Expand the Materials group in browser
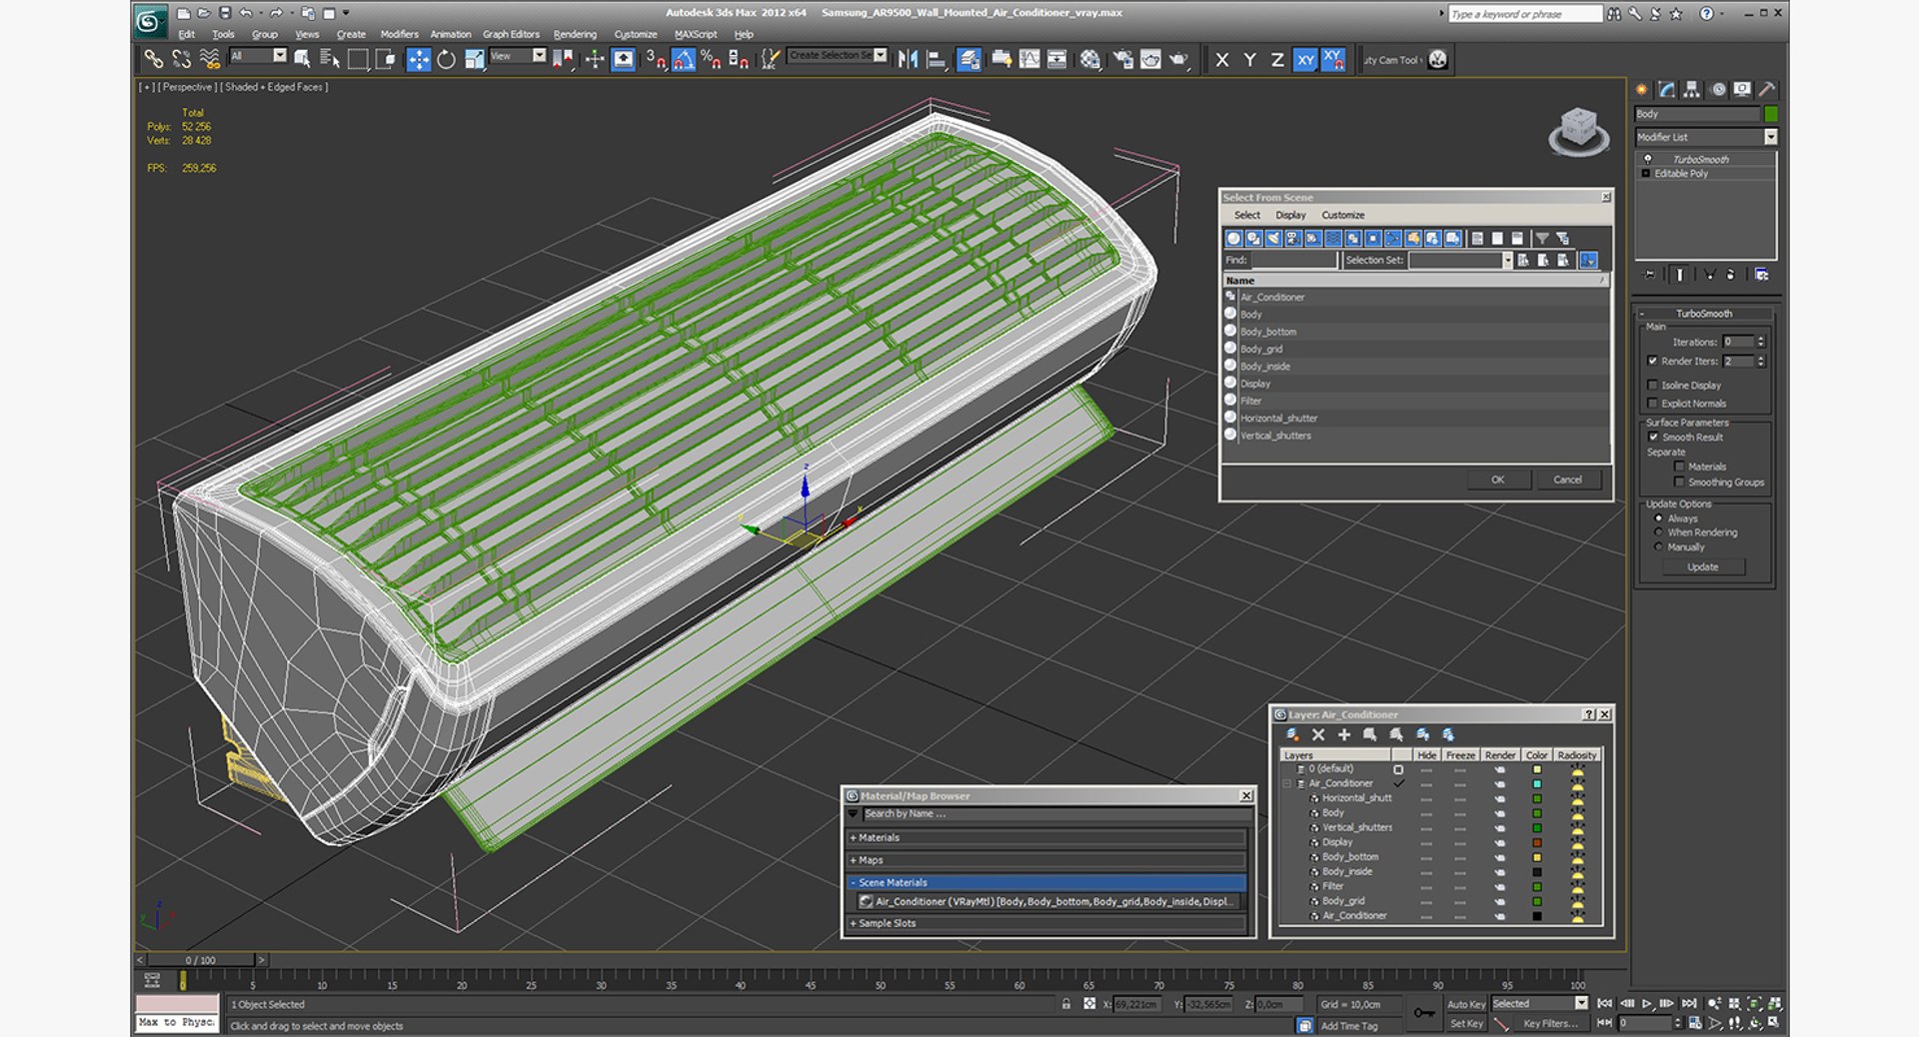The width and height of the screenshot is (1919, 1037). (1046, 838)
